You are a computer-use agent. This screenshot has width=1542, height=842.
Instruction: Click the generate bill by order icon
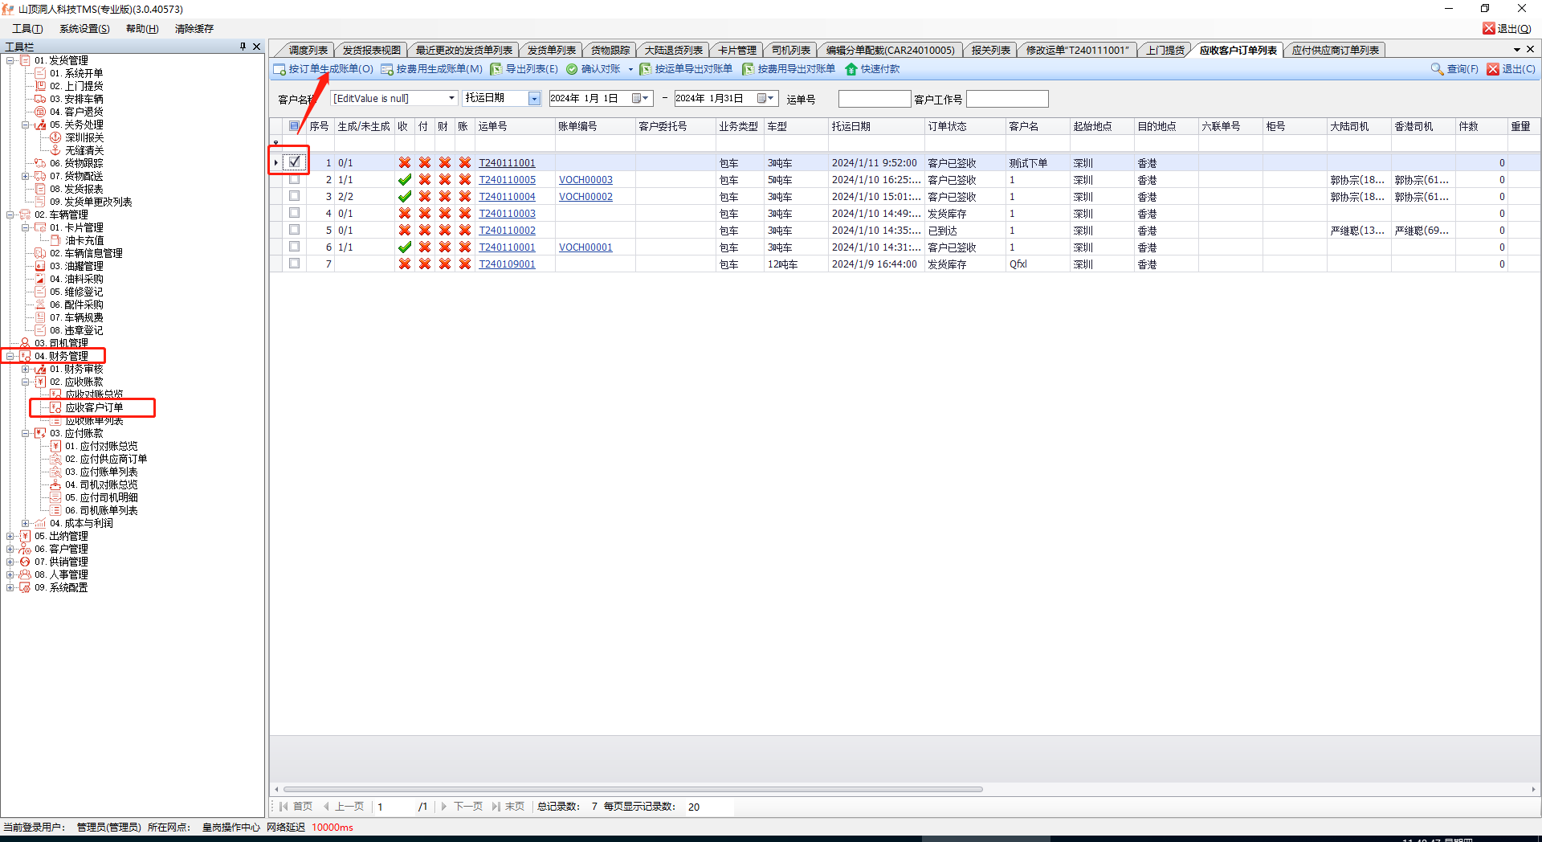tap(279, 69)
